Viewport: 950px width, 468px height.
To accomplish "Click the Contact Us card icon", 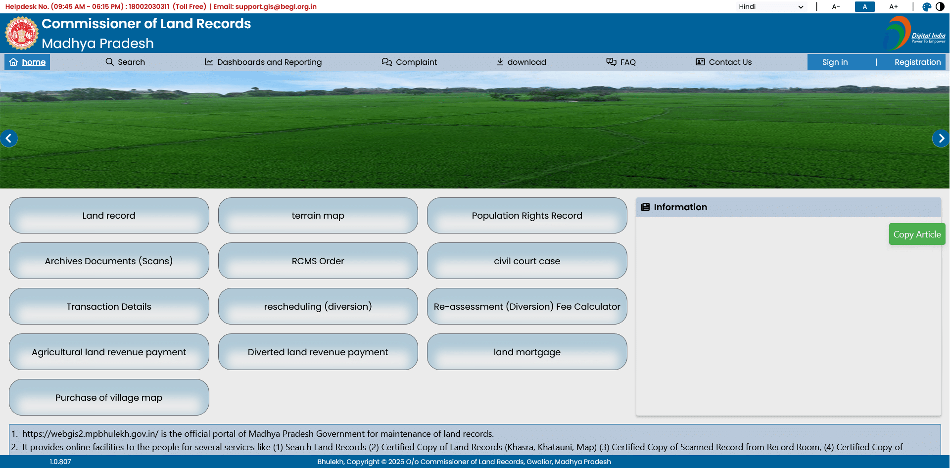I will [701, 62].
